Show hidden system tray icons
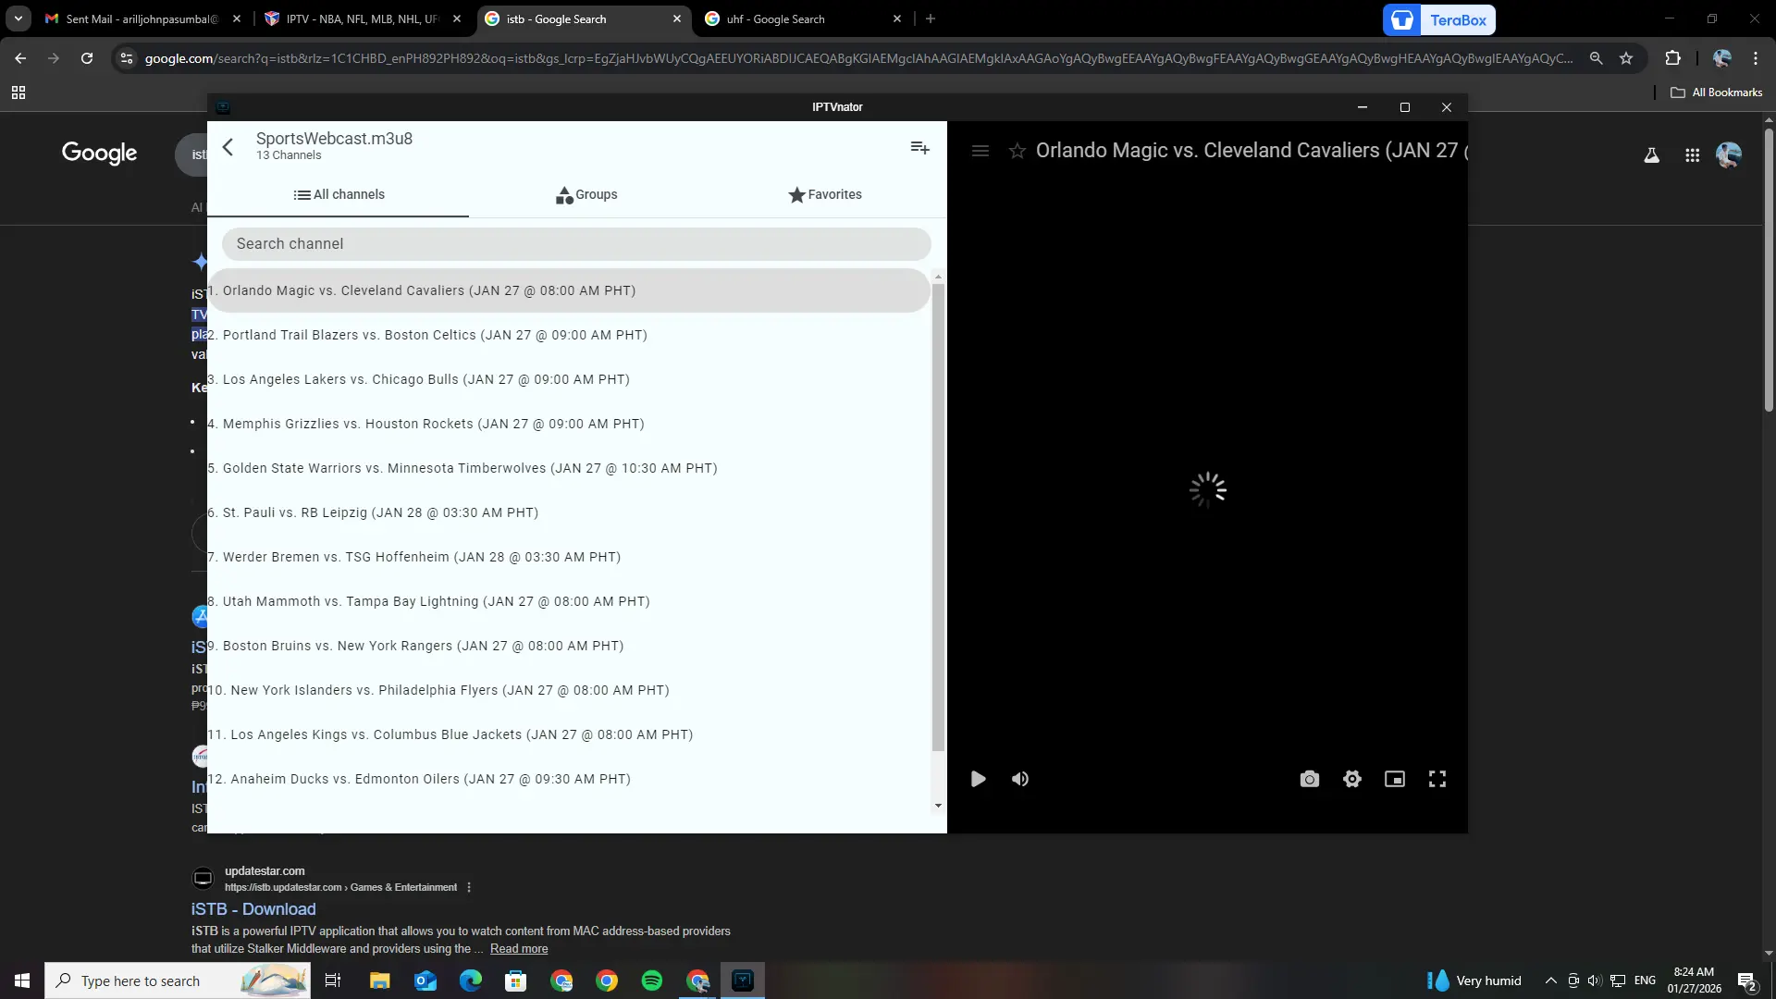1776x999 pixels. point(1551,980)
